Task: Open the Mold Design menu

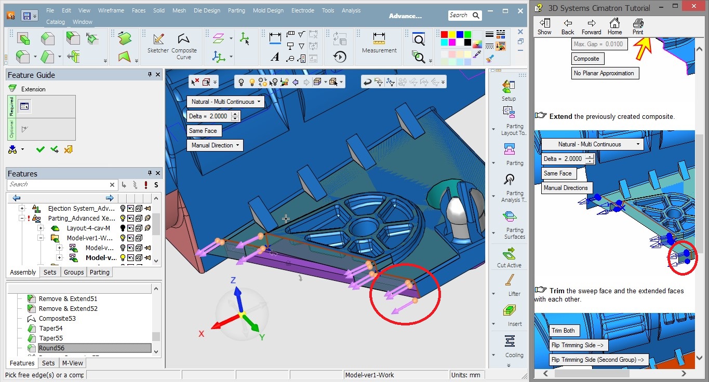Action: pyautogui.click(x=269, y=10)
